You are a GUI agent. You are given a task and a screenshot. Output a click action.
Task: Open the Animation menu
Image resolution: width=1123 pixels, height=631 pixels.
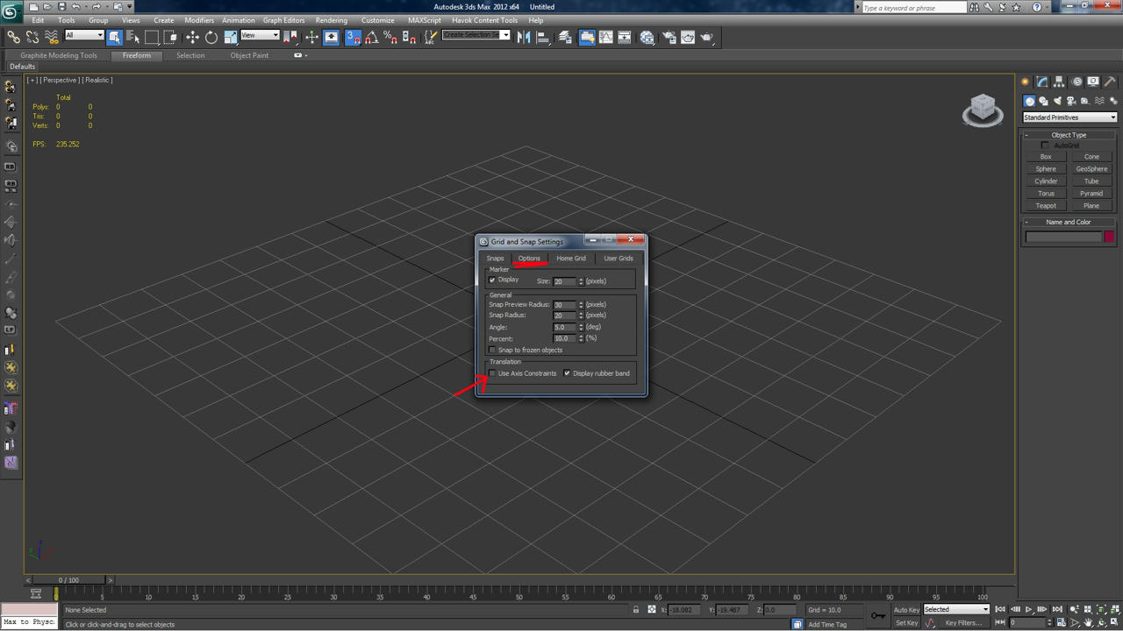[x=238, y=20]
